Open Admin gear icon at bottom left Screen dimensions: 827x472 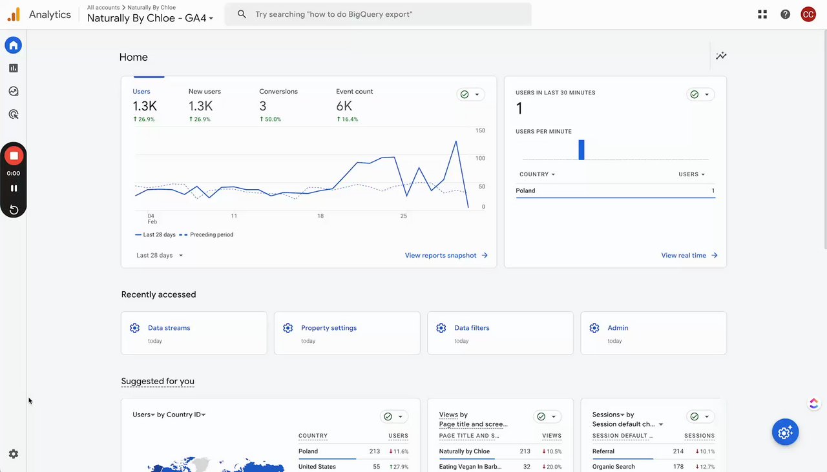pos(14,454)
